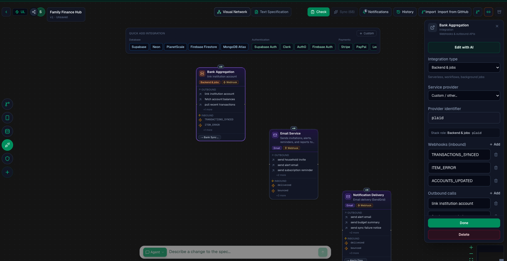Expand '+2 more' in Email Service outbound
The width and height of the screenshot is (507, 261).
281,175
